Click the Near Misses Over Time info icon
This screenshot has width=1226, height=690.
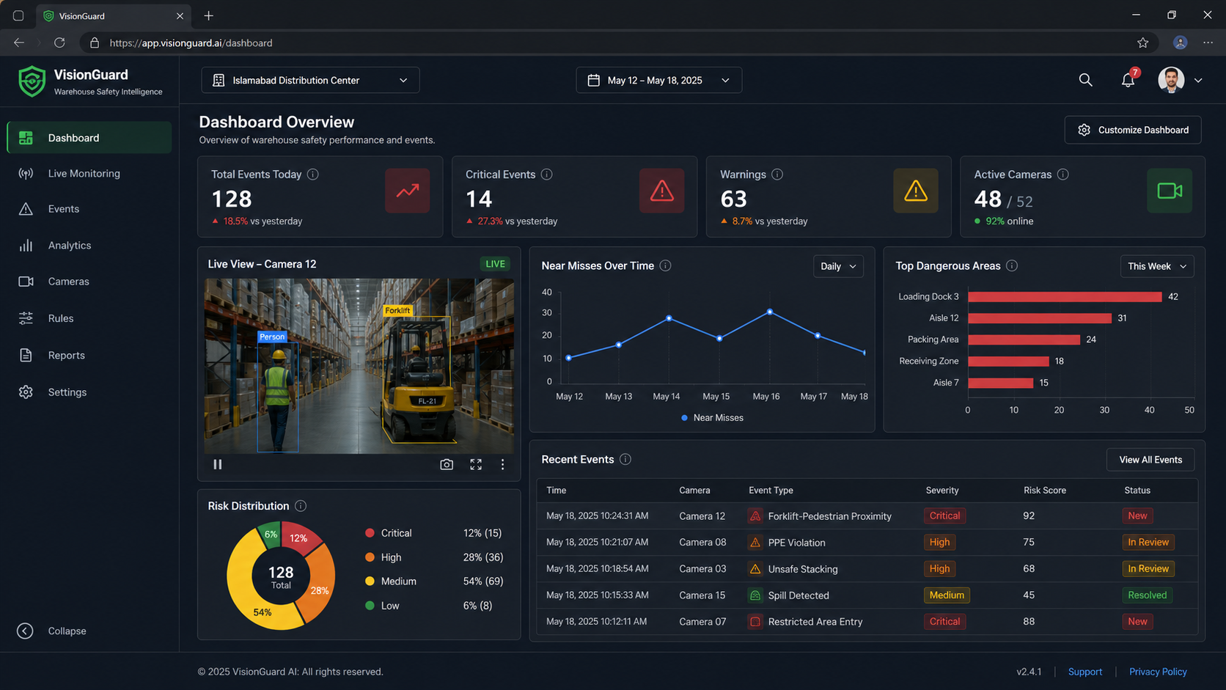665,265
